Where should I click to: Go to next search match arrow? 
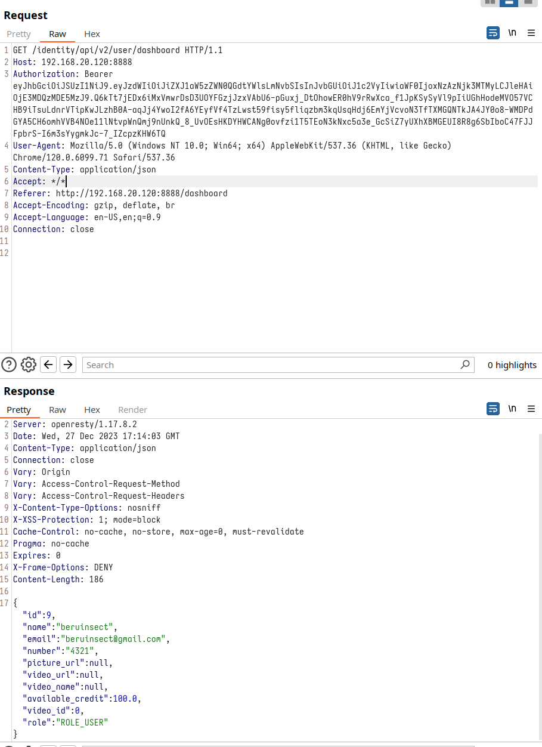(68, 365)
